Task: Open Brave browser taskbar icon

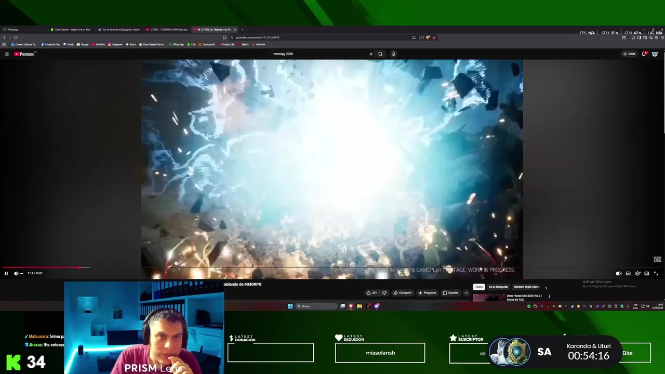Action: point(351,306)
